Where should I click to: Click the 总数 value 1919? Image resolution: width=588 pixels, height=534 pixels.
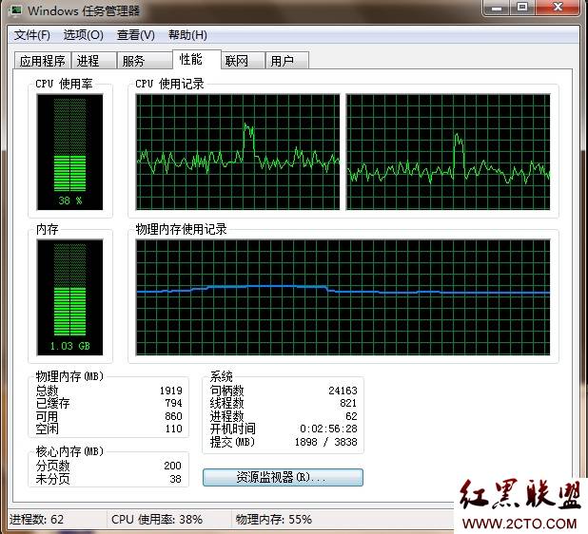click(171, 391)
